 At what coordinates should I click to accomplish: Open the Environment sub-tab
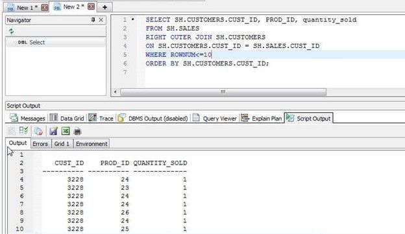[92, 144]
